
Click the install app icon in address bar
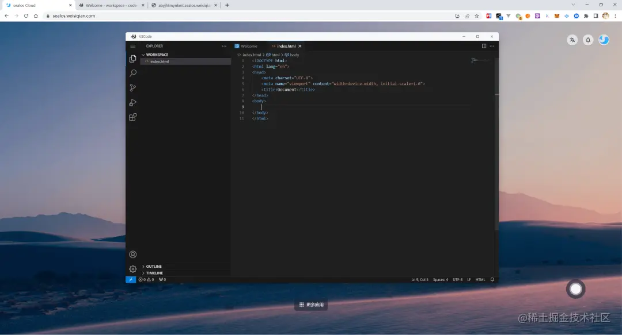(457, 16)
